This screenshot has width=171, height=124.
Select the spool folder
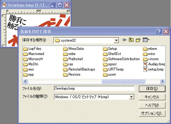click(110, 64)
